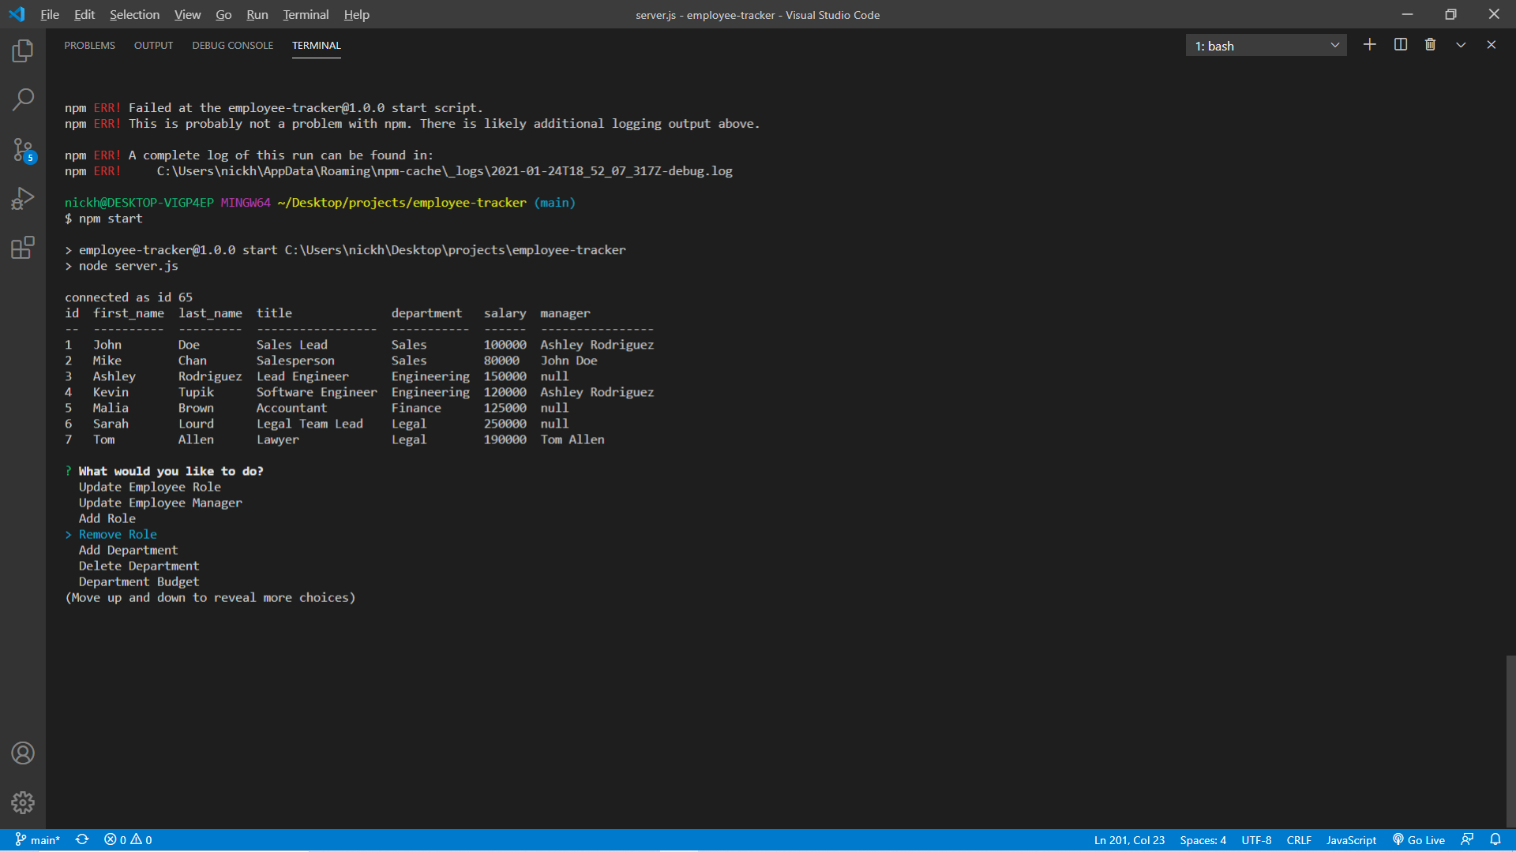The width and height of the screenshot is (1516, 852).
Task: Open the JavaScript language mode selector
Action: (x=1350, y=839)
